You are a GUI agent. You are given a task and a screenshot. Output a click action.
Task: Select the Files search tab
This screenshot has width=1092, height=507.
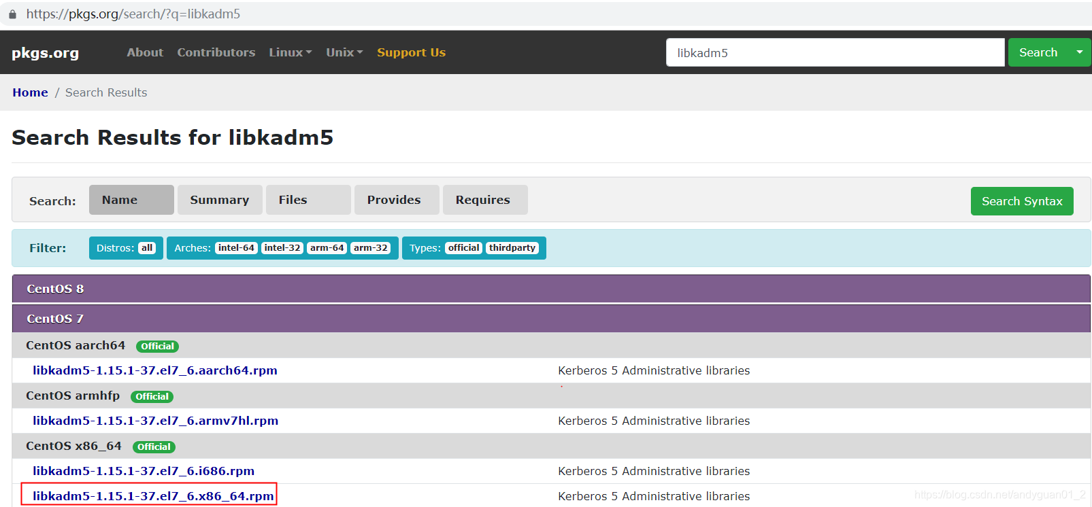pos(308,200)
